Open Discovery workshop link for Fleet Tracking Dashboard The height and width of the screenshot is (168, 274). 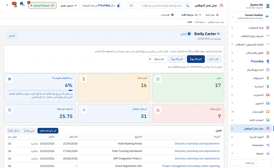(x=197, y=151)
